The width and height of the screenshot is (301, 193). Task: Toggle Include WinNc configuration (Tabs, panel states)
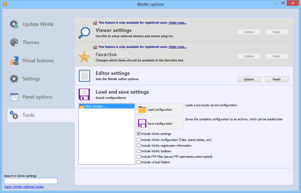[x=138, y=140]
